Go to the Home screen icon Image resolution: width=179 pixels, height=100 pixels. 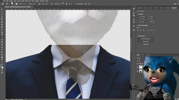[x=3, y=4]
